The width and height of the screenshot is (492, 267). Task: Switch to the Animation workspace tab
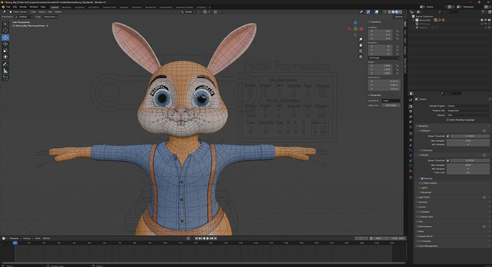[137, 7]
